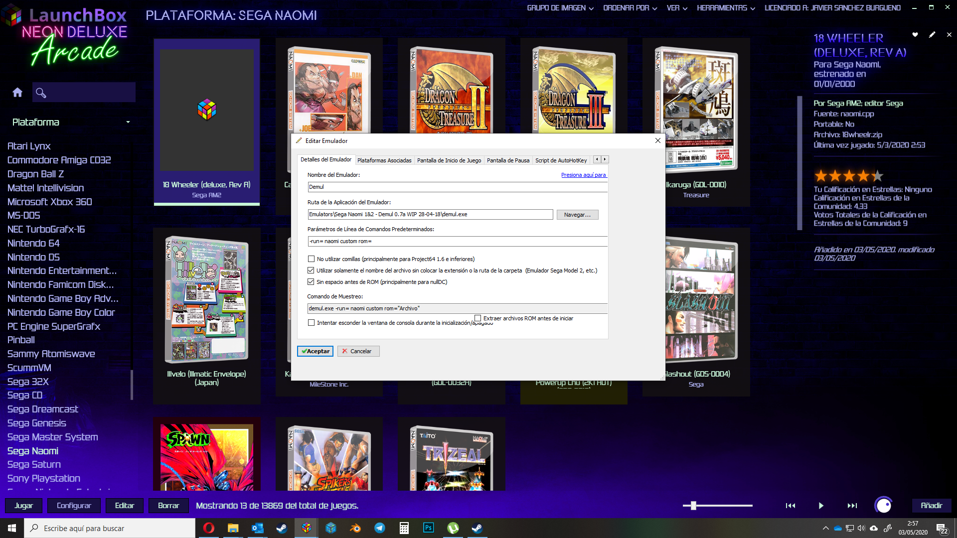Viewport: 957px width, 538px height.
Task: Click the round theme toggle icon
Action: (884, 506)
